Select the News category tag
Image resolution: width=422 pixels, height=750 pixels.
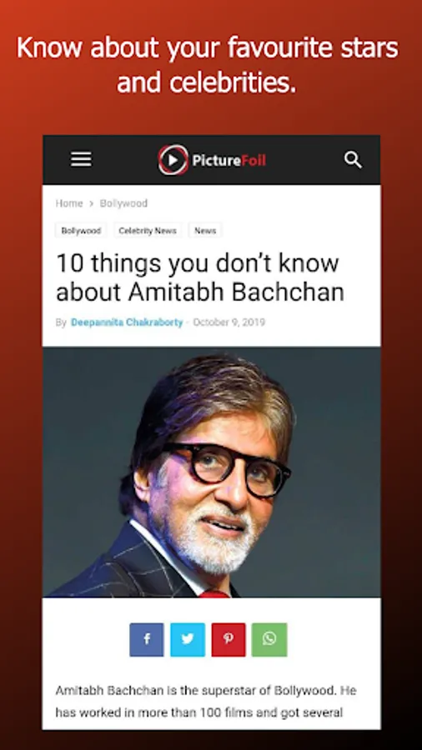click(205, 231)
